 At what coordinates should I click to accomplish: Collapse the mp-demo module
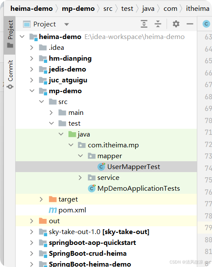[x=32, y=91]
